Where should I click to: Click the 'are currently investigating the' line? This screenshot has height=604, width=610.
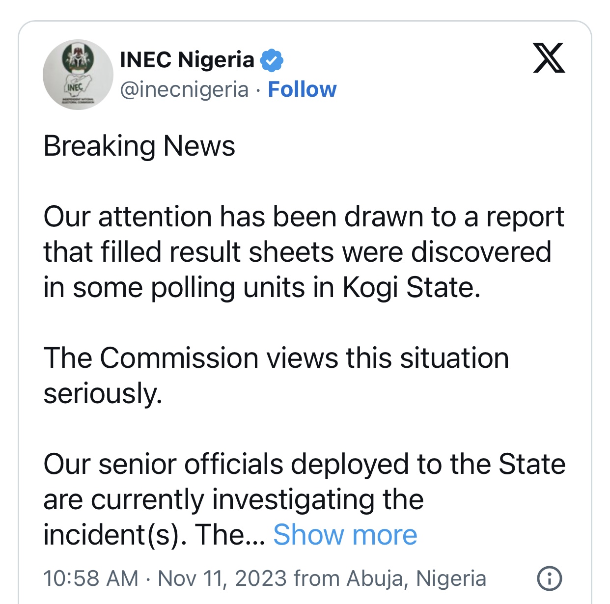click(x=234, y=500)
